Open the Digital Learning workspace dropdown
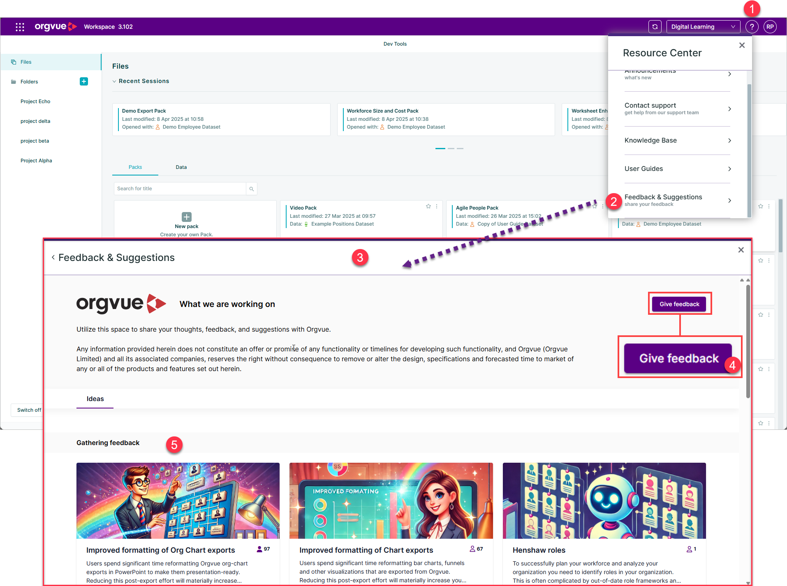Viewport: 787px width, 586px height. point(703,27)
